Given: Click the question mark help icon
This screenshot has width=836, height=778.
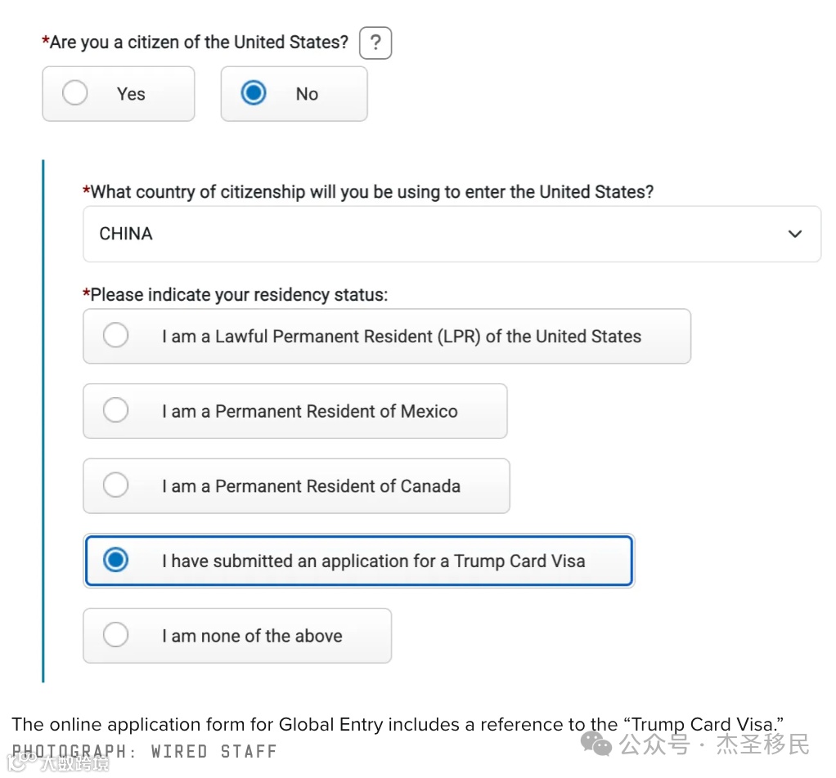Looking at the screenshot, I should tap(375, 43).
